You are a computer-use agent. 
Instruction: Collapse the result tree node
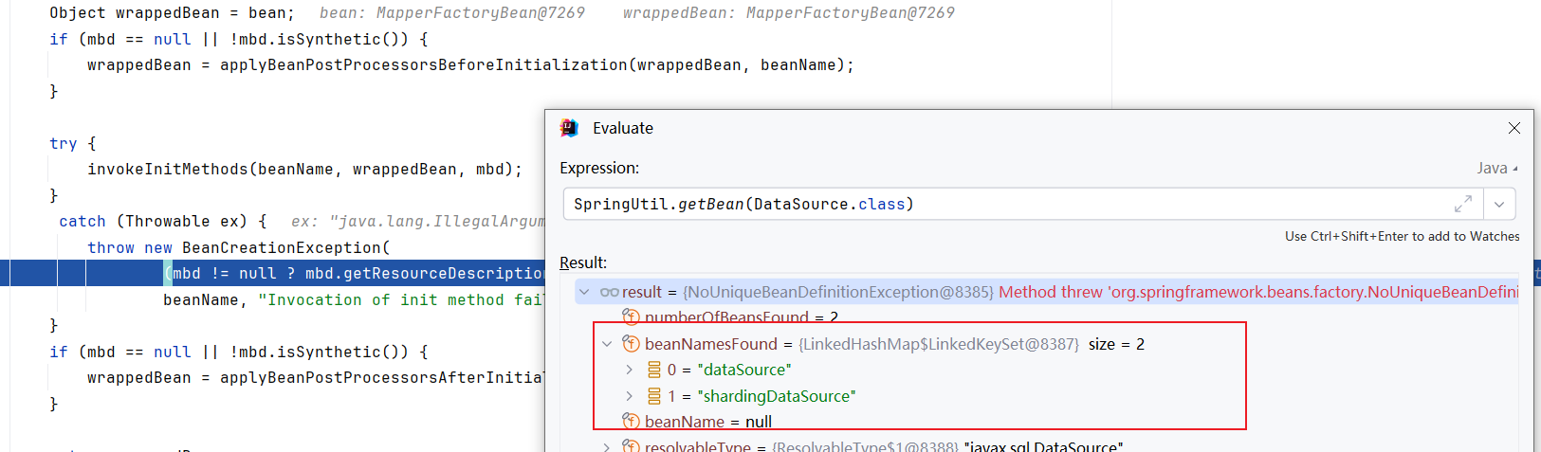(x=584, y=292)
